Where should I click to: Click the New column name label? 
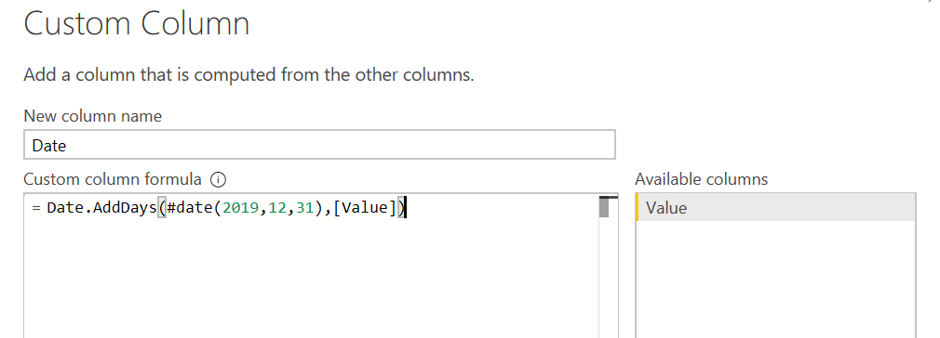93,115
